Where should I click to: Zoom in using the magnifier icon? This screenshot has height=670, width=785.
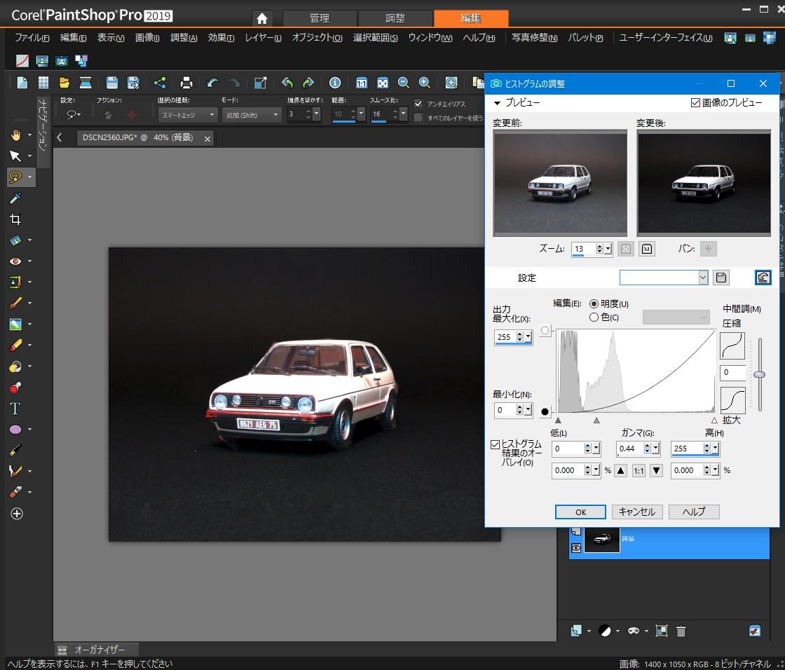[425, 83]
